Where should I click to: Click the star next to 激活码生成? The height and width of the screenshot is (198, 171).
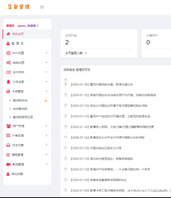[46, 101]
